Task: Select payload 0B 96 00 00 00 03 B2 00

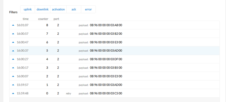Action: click(x=106, y=34)
